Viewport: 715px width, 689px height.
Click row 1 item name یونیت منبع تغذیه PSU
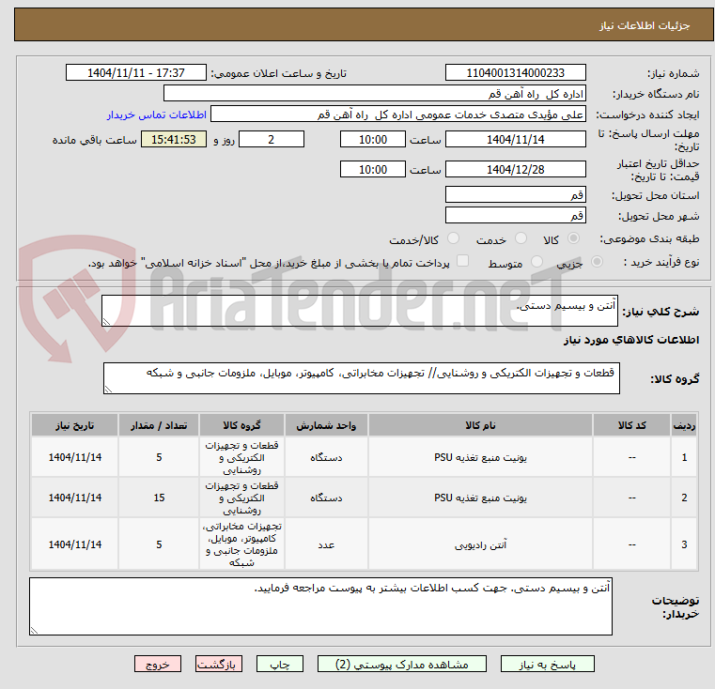480,457
